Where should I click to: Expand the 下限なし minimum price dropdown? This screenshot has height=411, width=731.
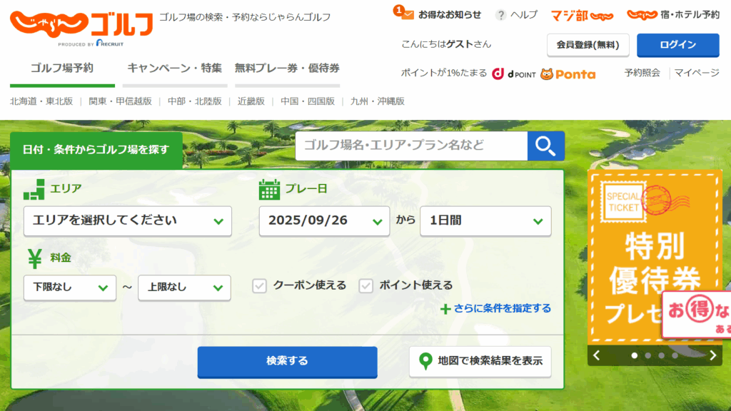pyautogui.click(x=70, y=288)
